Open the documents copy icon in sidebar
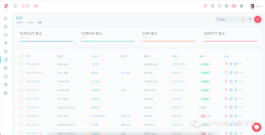The image size is (265, 135). (6, 85)
